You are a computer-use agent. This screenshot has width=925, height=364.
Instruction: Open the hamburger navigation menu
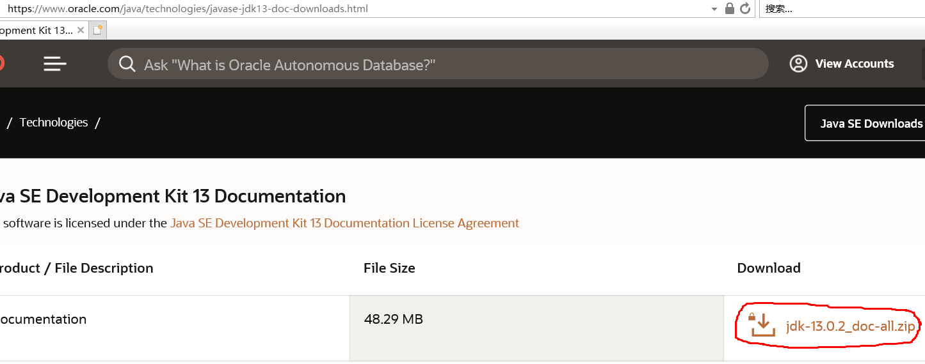point(55,64)
